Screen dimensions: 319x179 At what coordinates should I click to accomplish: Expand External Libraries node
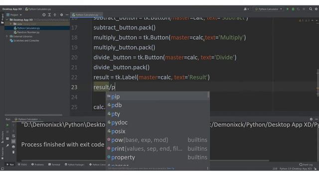pyautogui.click(x=7, y=36)
